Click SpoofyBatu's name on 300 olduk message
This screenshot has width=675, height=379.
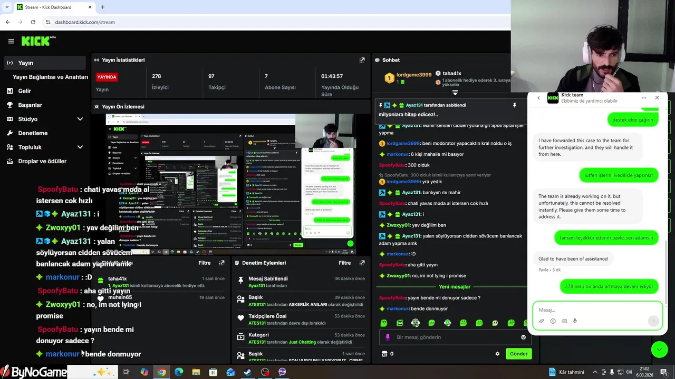tap(393, 165)
